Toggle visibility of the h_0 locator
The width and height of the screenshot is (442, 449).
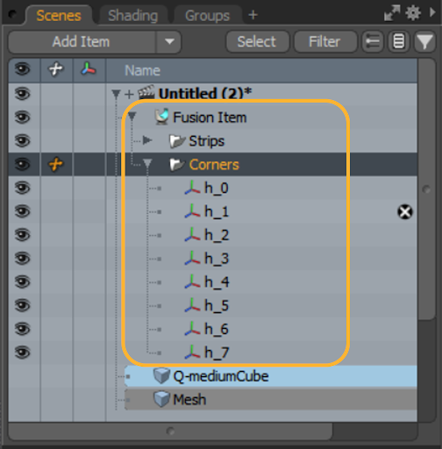coord(23,188)
